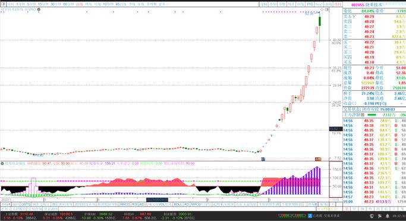Expand the 更多 periods dropdown in the top bar
406x221 pixels.
pos(163,4)
